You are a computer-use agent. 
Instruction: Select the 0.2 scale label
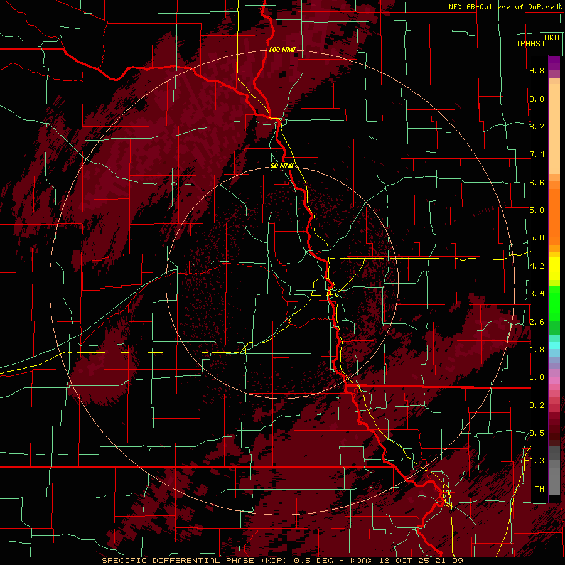(537, 406)
